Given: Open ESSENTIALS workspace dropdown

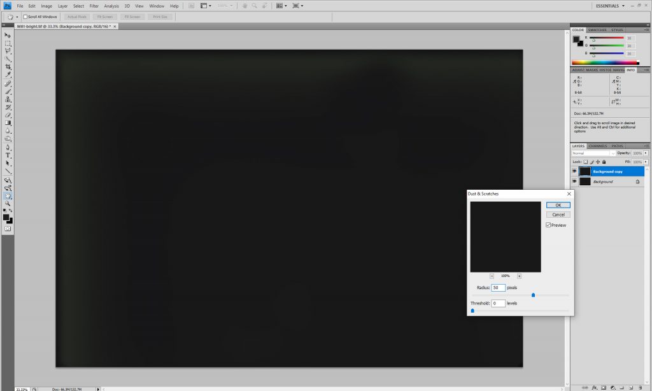Looking at the screenshot, I should pos(610,6).
